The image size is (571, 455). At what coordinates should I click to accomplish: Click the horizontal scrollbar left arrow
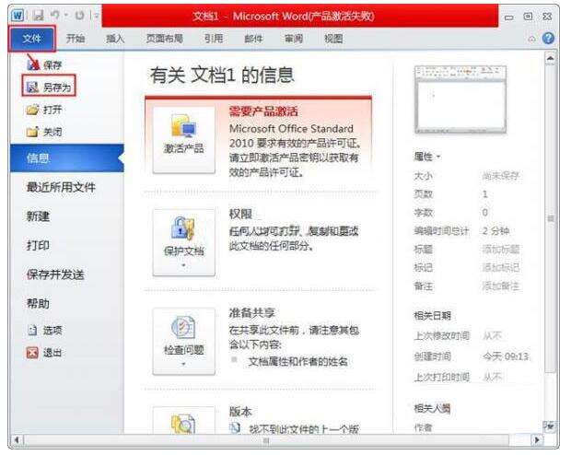pos(17,439)
